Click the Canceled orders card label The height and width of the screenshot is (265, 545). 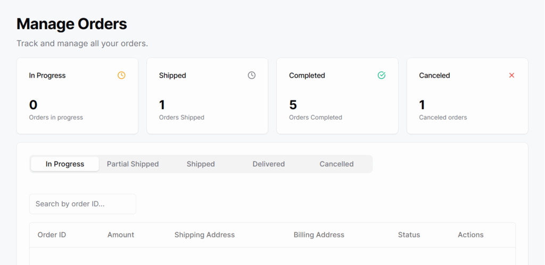point(443,118)
